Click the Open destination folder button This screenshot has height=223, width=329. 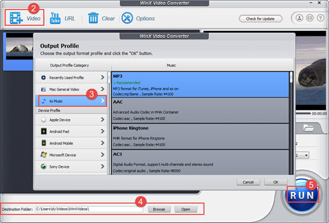[x=186, y=209]
